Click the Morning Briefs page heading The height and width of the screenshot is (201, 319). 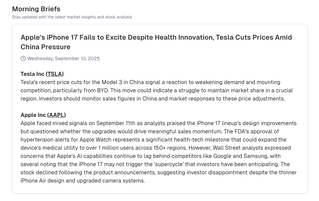pos(36,9)
